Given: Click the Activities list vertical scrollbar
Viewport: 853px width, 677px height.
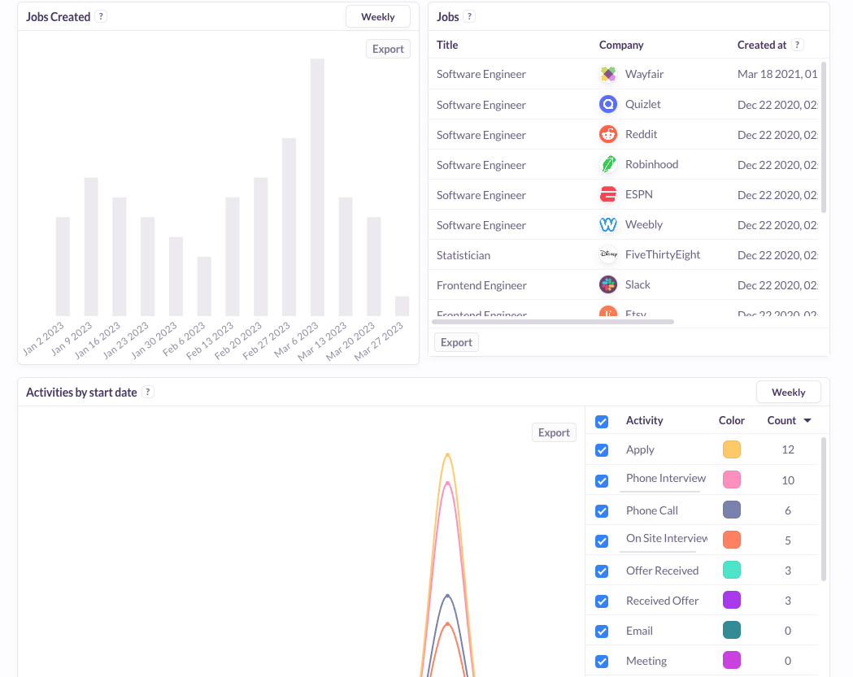Looking at the screenshot, I should coord(823,509).
